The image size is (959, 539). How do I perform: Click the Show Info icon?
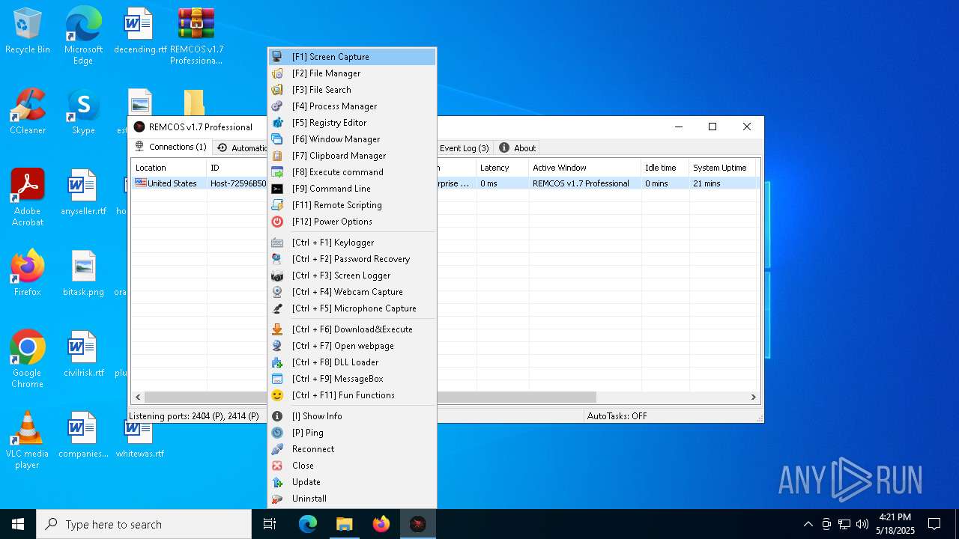(277, 416)
